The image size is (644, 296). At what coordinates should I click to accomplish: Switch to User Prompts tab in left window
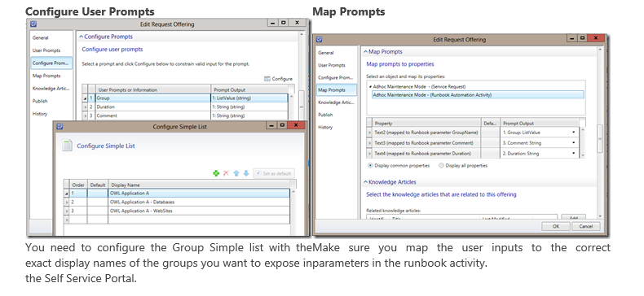click(46, 50)
